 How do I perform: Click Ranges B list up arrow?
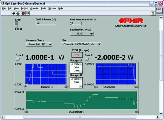(81, 79)
